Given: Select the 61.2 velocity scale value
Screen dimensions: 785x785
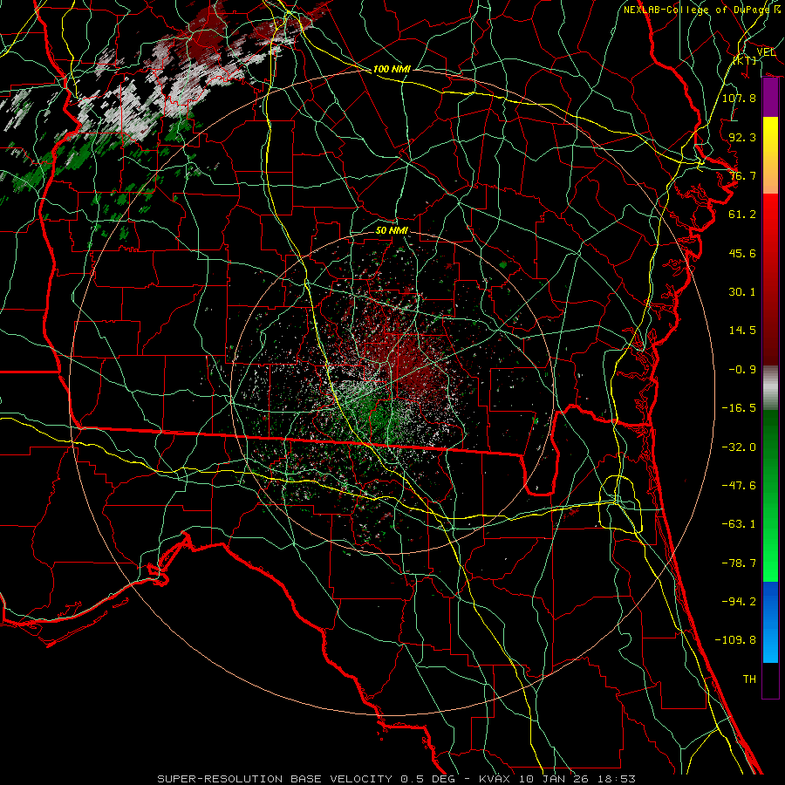Looking at the screenshot, I should (x=742, y=215).
